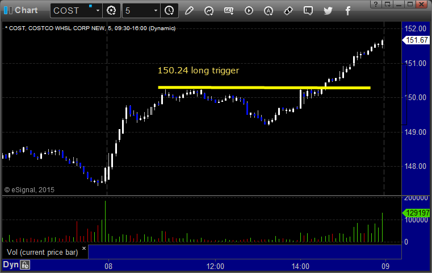Click into the COST symbol field
This screenshot has width=432, height=273.
coord(72,11)
